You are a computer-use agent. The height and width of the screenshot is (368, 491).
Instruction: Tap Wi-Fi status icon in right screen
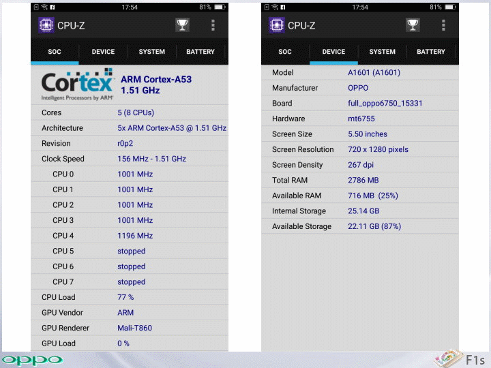tap(275, 7)
